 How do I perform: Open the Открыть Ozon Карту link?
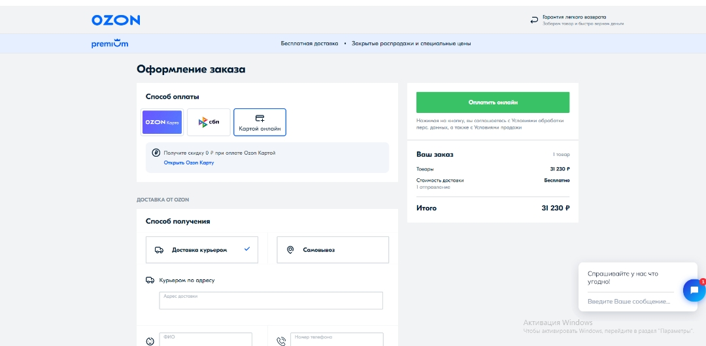189,163
